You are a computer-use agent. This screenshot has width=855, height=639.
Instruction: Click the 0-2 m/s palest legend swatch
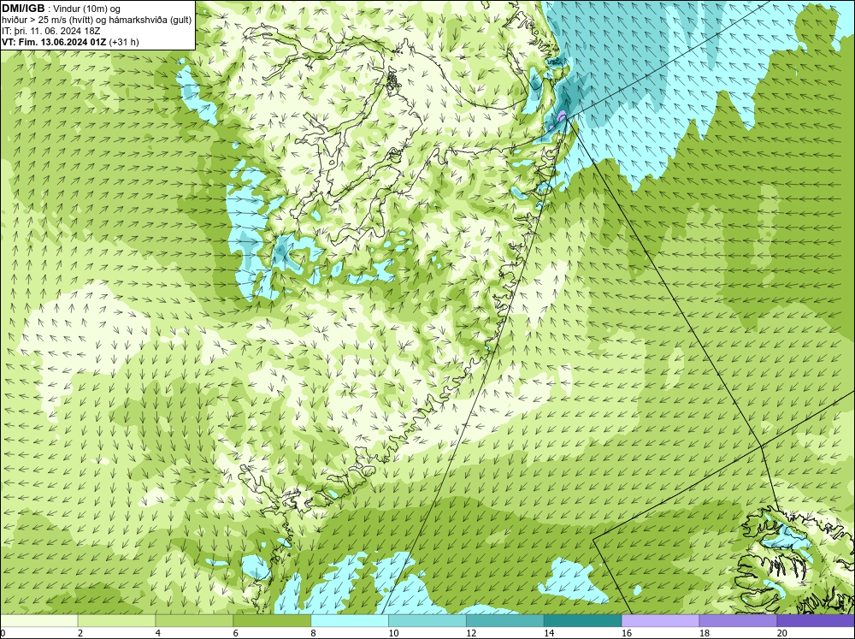tap(38, 620)
